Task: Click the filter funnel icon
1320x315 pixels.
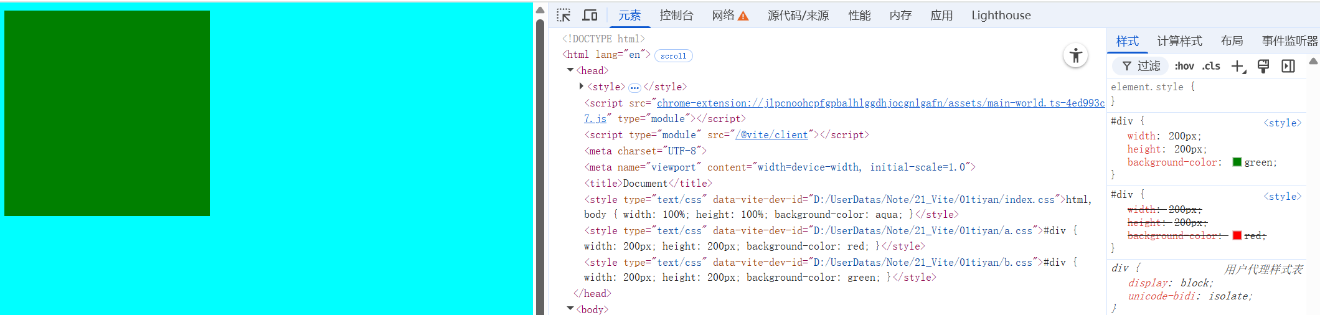Action: pos(1126,66)
